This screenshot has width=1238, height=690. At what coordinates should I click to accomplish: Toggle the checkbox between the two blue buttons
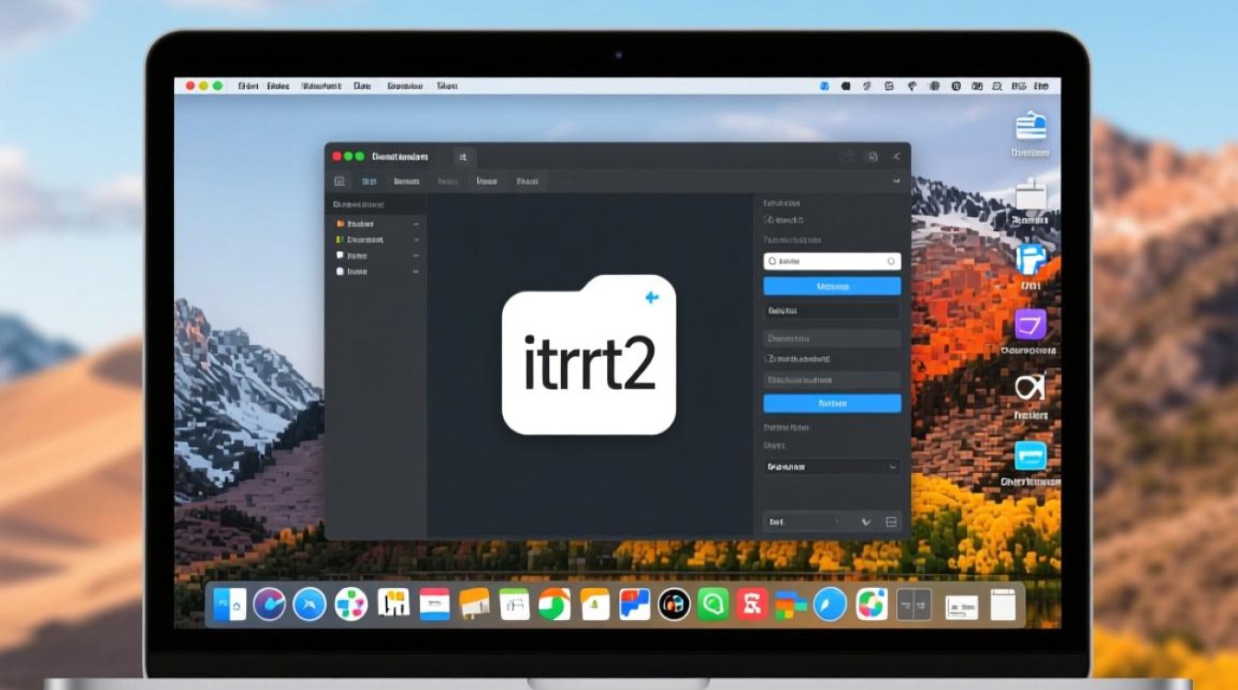(x=770, y=359)
